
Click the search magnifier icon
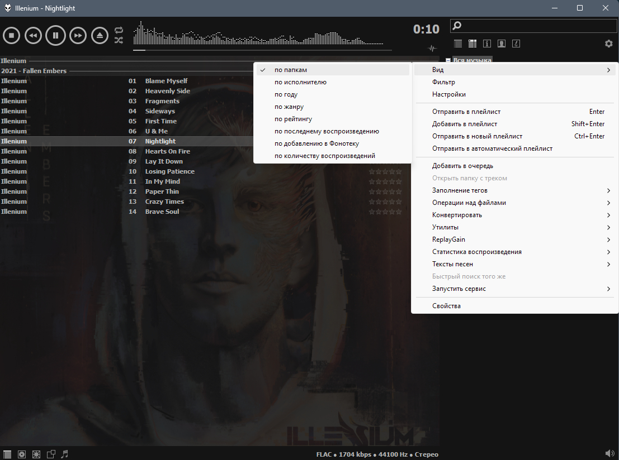pyautogui.click(x=457, y=26)
